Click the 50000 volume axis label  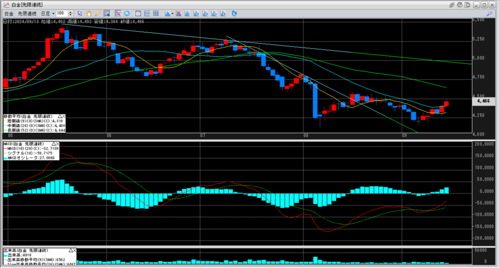pyautogui.click(x=480, y=250)
